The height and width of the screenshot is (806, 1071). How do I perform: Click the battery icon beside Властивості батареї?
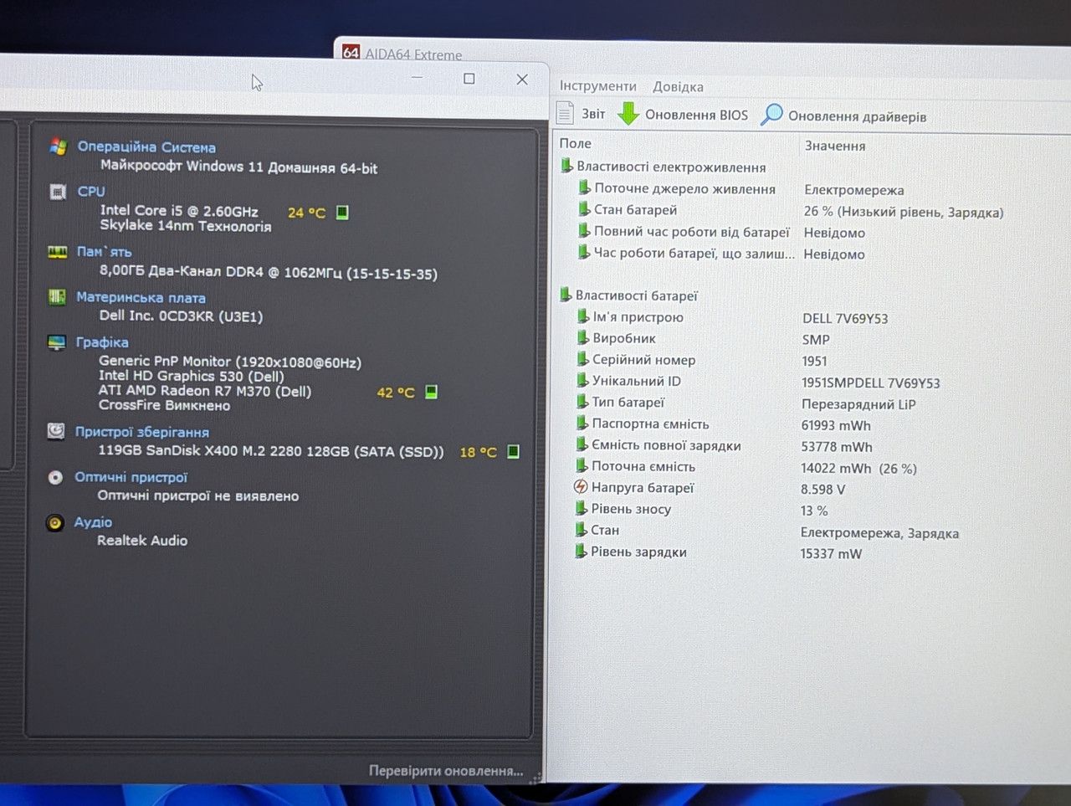click(566, 295)
